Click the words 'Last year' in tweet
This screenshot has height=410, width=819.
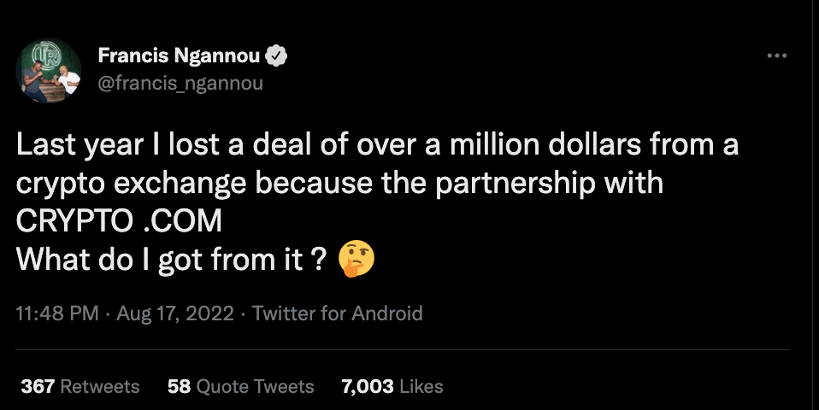click(80, 145)
